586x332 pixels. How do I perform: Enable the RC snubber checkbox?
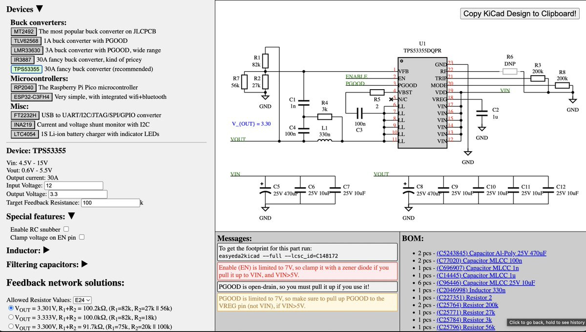[66, 229]
